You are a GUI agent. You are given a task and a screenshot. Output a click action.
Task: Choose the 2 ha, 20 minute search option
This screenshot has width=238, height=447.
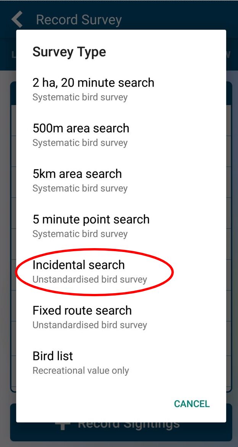tap(94, 82)
